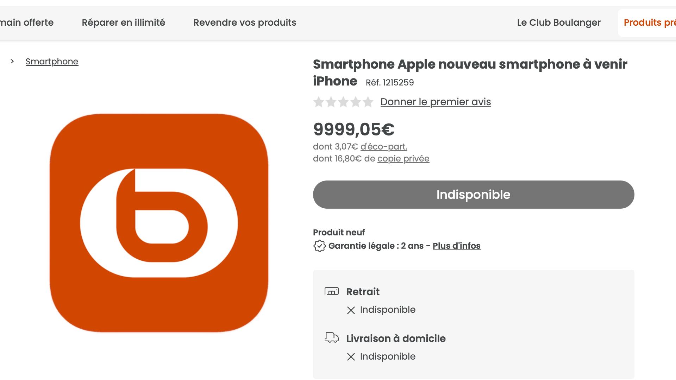Viewport: 676px width, 380px height.
Task: Open Plus d'infos guarantee link
Action: (456, 246)
